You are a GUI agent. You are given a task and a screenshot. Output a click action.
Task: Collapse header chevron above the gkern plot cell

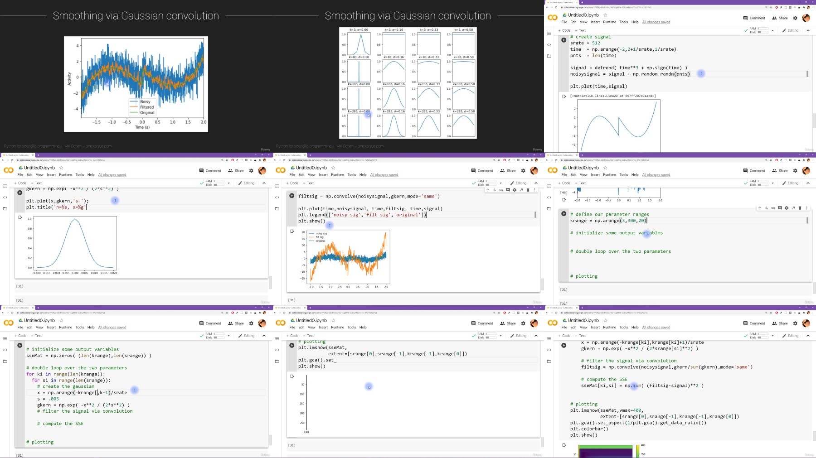(x=264, y=183)
